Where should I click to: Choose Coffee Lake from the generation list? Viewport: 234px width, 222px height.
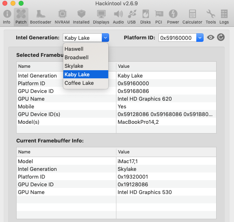[x=86, y=83]
